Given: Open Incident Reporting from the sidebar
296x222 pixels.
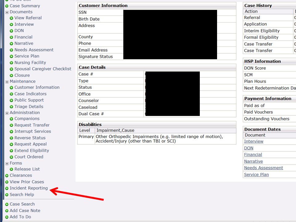Looking at the screenshot, I should (x=29, y=188).
